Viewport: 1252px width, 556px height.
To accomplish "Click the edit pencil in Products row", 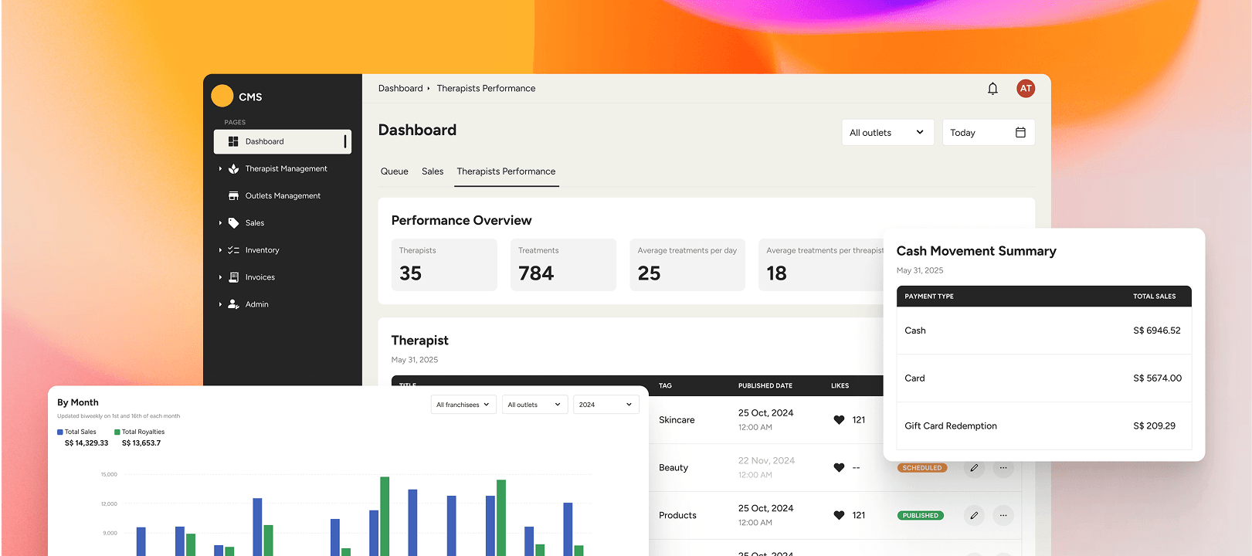I will 974,516.
